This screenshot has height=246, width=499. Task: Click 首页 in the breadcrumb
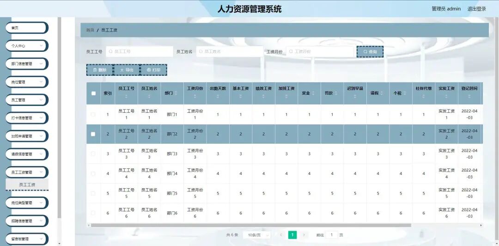tap(90, 30)
